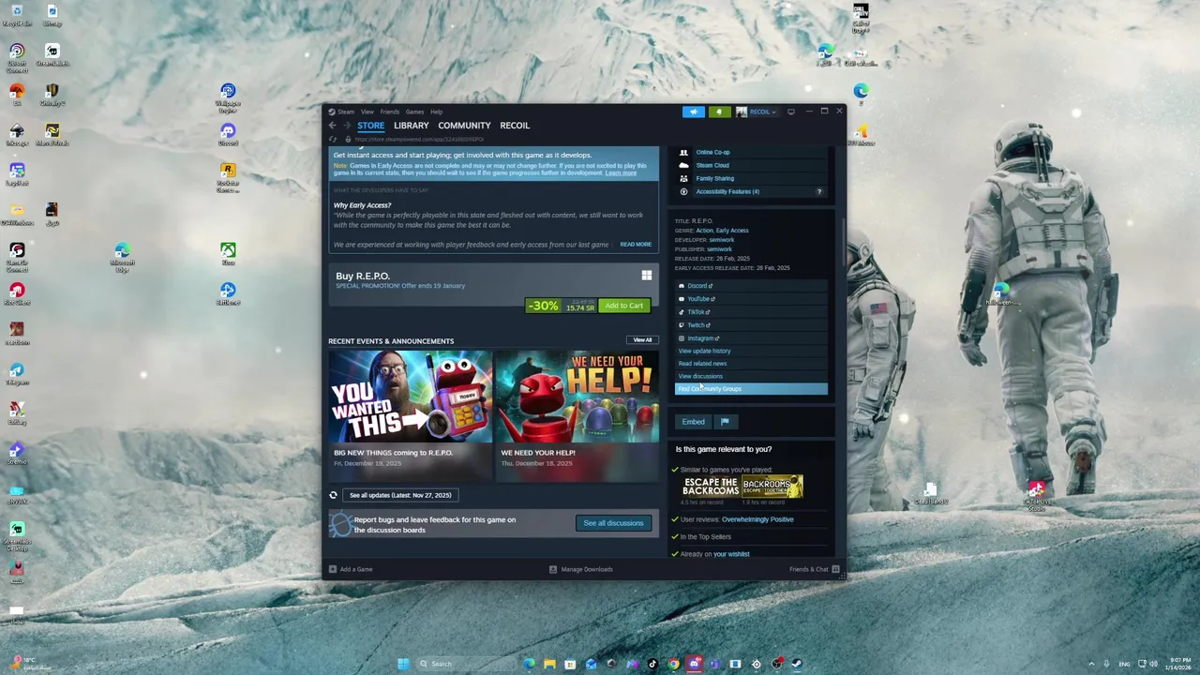Click See all updates button
This screenshot has height=675, width=1200.
coord(400,495)
